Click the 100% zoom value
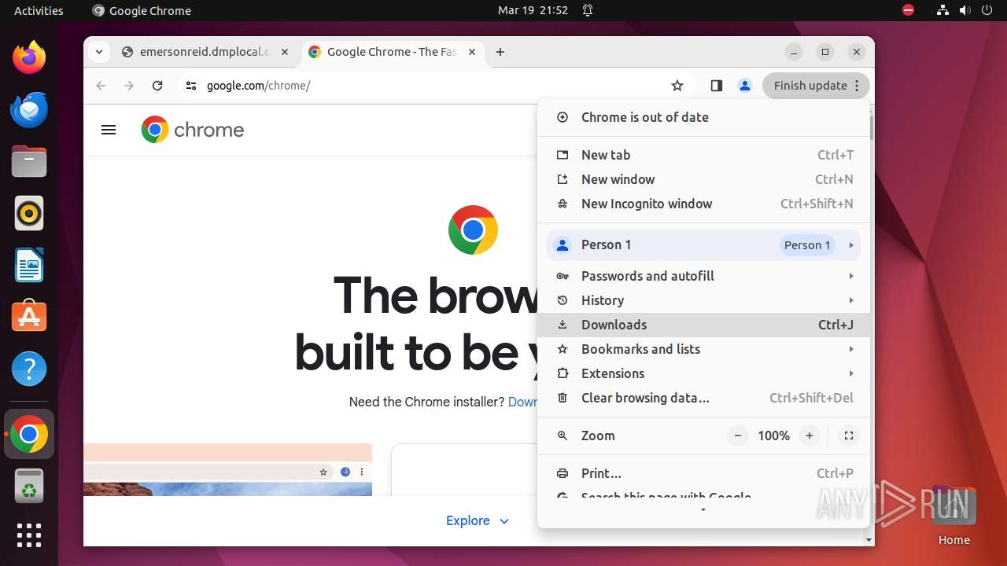The width and height of the screenshot is (1007, 566). [773, 436]
